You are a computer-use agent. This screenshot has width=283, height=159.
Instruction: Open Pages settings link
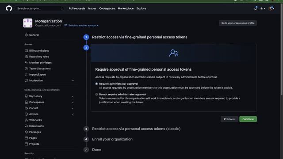coord(33,138)
